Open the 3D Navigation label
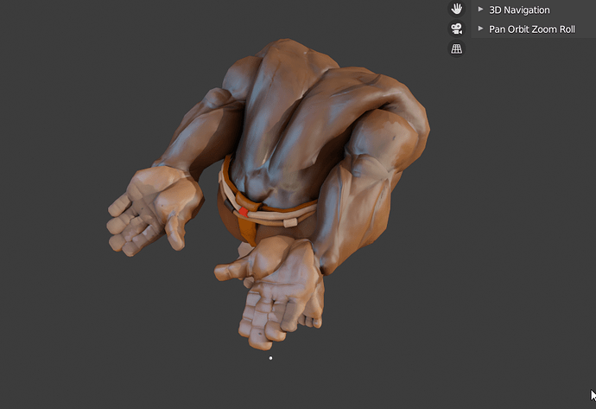This screenshot has width=596, height=409. (x=519, y=10)
